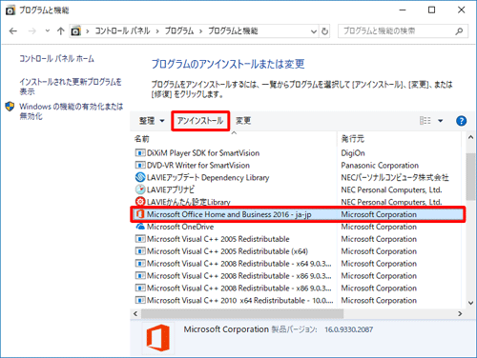Focus the プログラムと機能の検索 search box
477x358 pixels.
(403, 31)
